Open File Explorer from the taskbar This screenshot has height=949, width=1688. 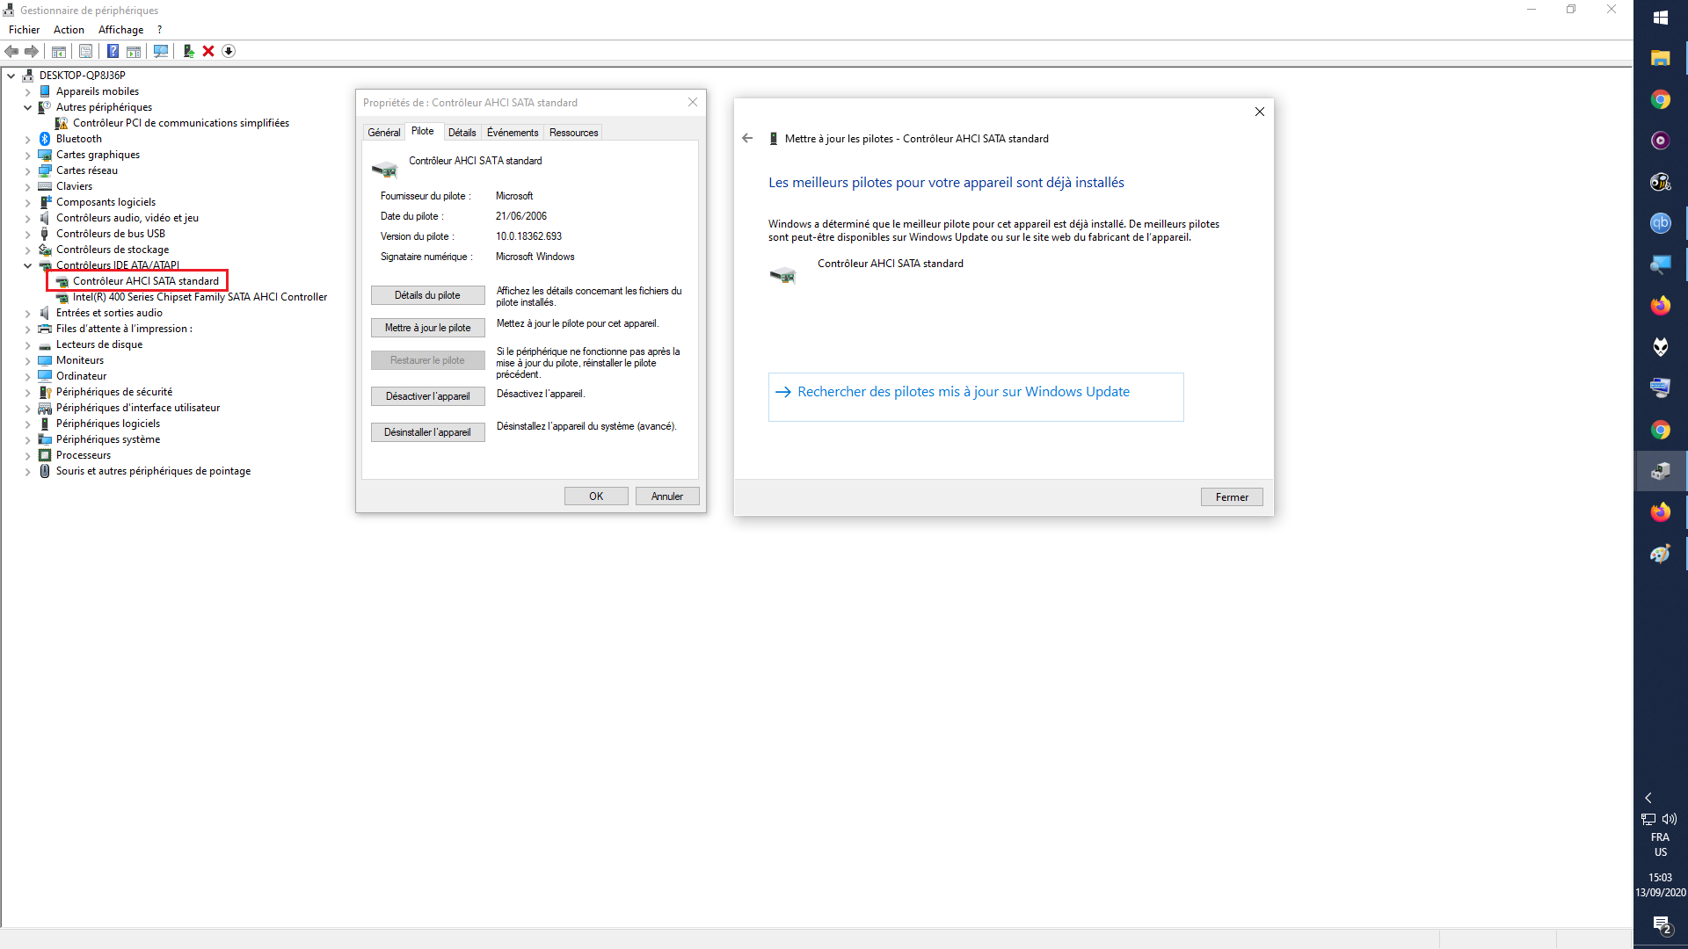[x=1661, y=58]
